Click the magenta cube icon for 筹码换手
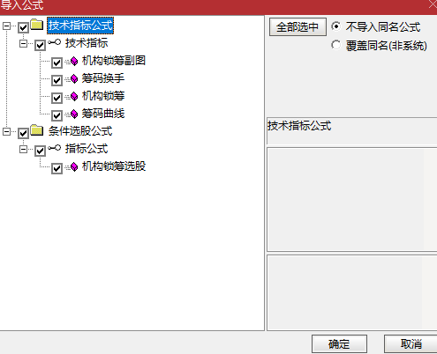 point(74,78)
